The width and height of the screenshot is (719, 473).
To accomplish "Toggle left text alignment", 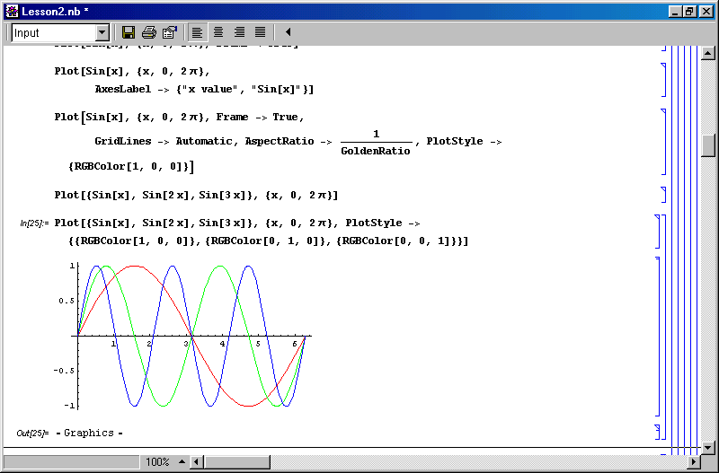I will (x=197, y=32).
